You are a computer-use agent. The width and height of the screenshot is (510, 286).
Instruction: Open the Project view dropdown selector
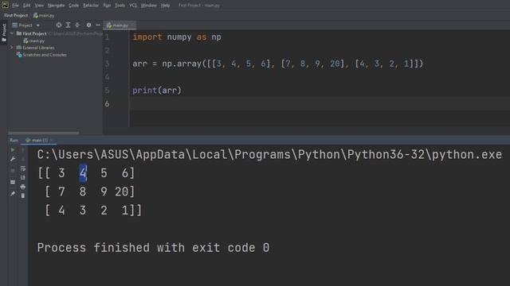[x=26, y=25]
